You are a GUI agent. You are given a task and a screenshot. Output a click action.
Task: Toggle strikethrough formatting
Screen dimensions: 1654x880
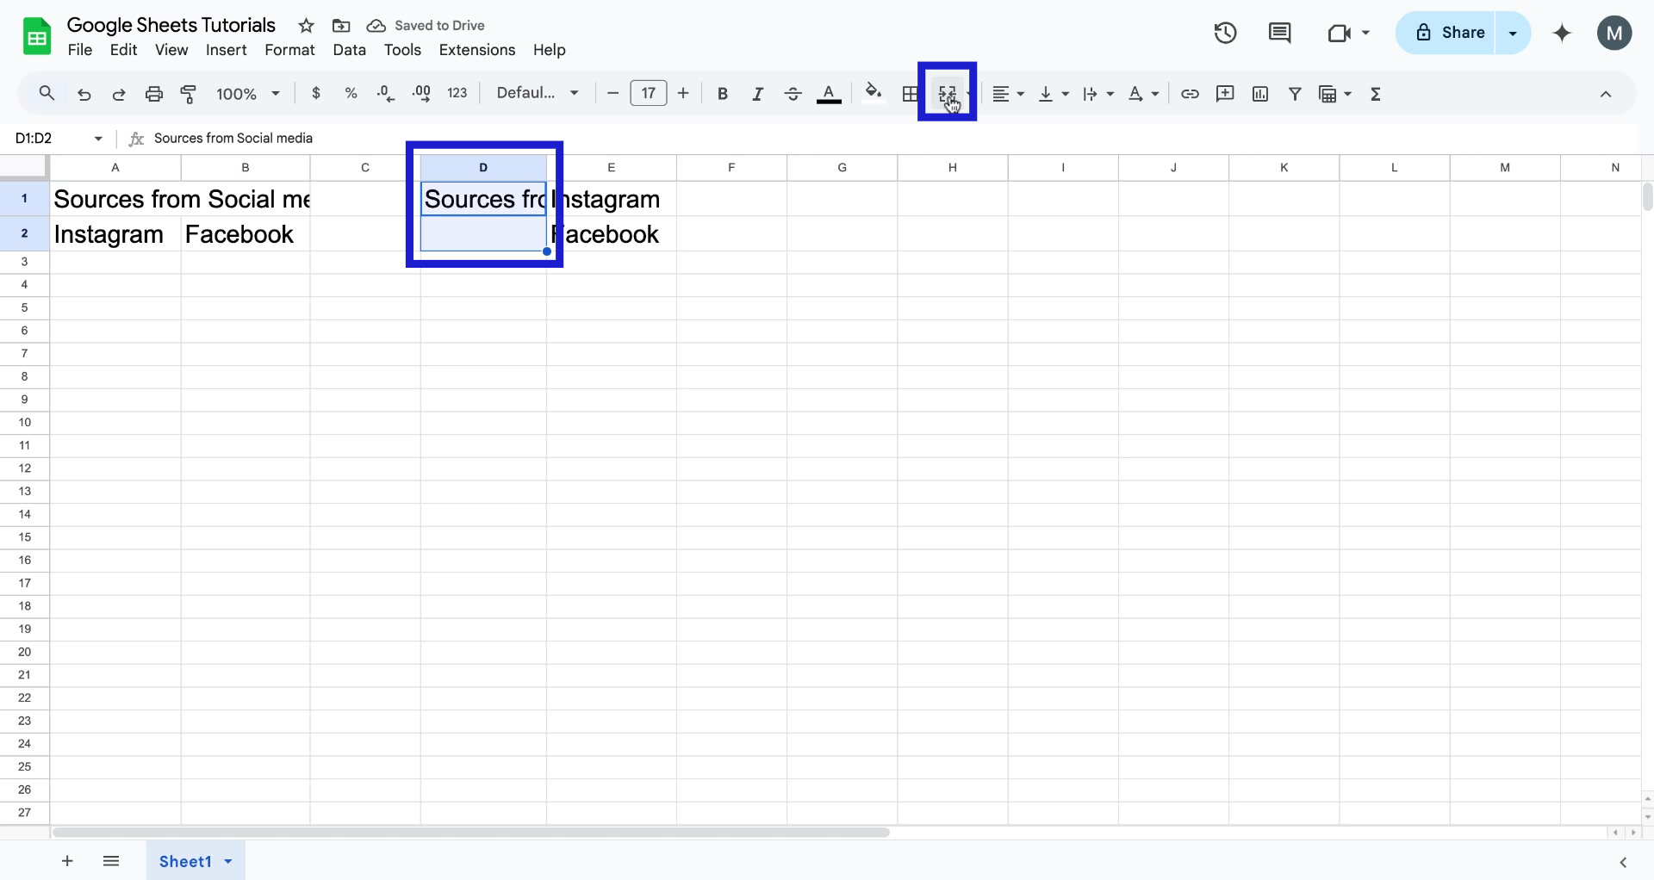(x=793, y=94)
